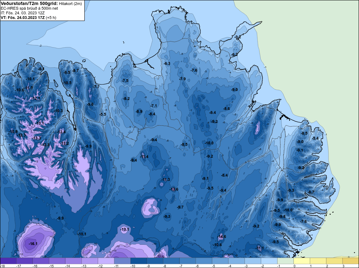Click the valid time 'VT: Fös. 24.03.2023 17Z'
This screenshot has height=268, width=359.
coord(23,17)
